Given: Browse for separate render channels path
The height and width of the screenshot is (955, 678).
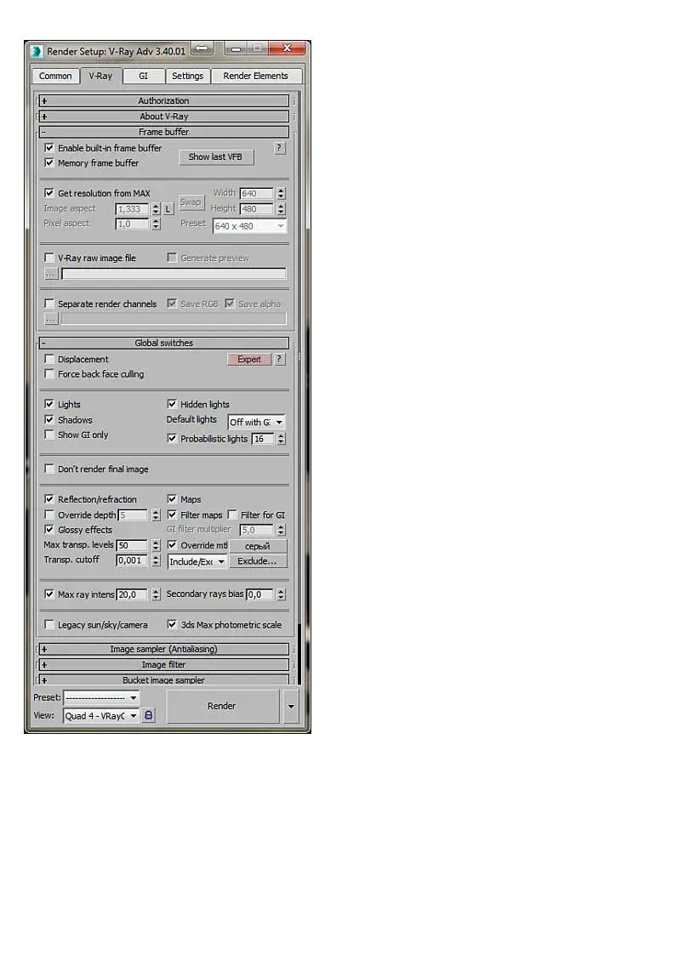Looking at the screenshot, I should (50, 319).
